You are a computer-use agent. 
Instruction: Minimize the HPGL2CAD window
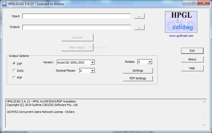pos(186,3)
